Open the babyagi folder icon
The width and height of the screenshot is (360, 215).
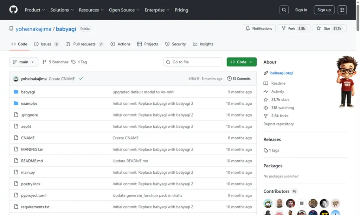[x=16, y=92]
